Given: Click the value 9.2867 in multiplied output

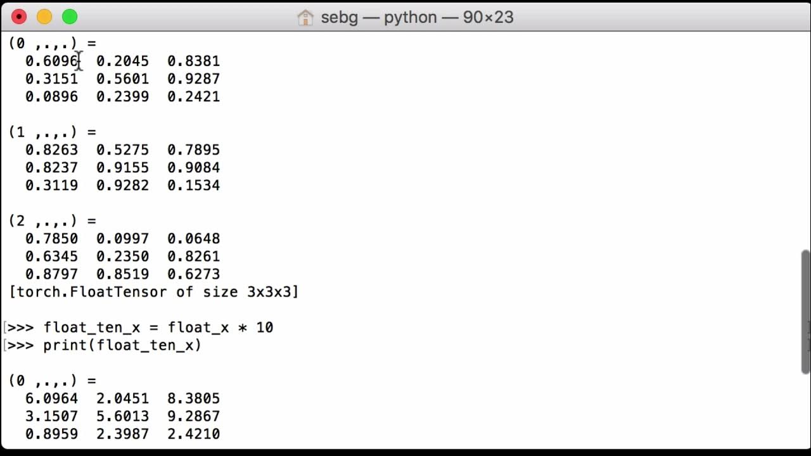Looking at the screenshot, I should pyautogui.click(x=194, y=417).
